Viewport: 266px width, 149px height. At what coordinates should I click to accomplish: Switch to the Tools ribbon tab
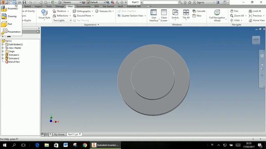(49, 6)
